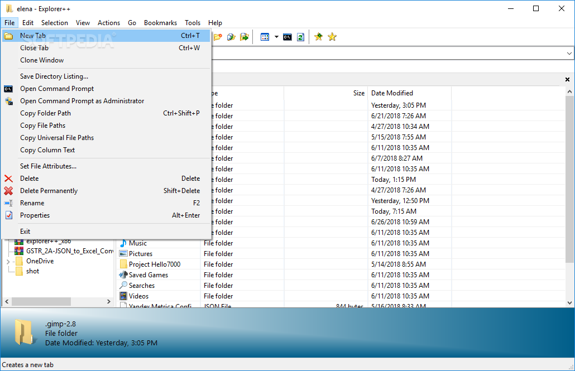Image resolution: width=575 pixels, height=371 pixels.
Task: Click the Add Bookmark star icon
Action: [x=318, y=37]
